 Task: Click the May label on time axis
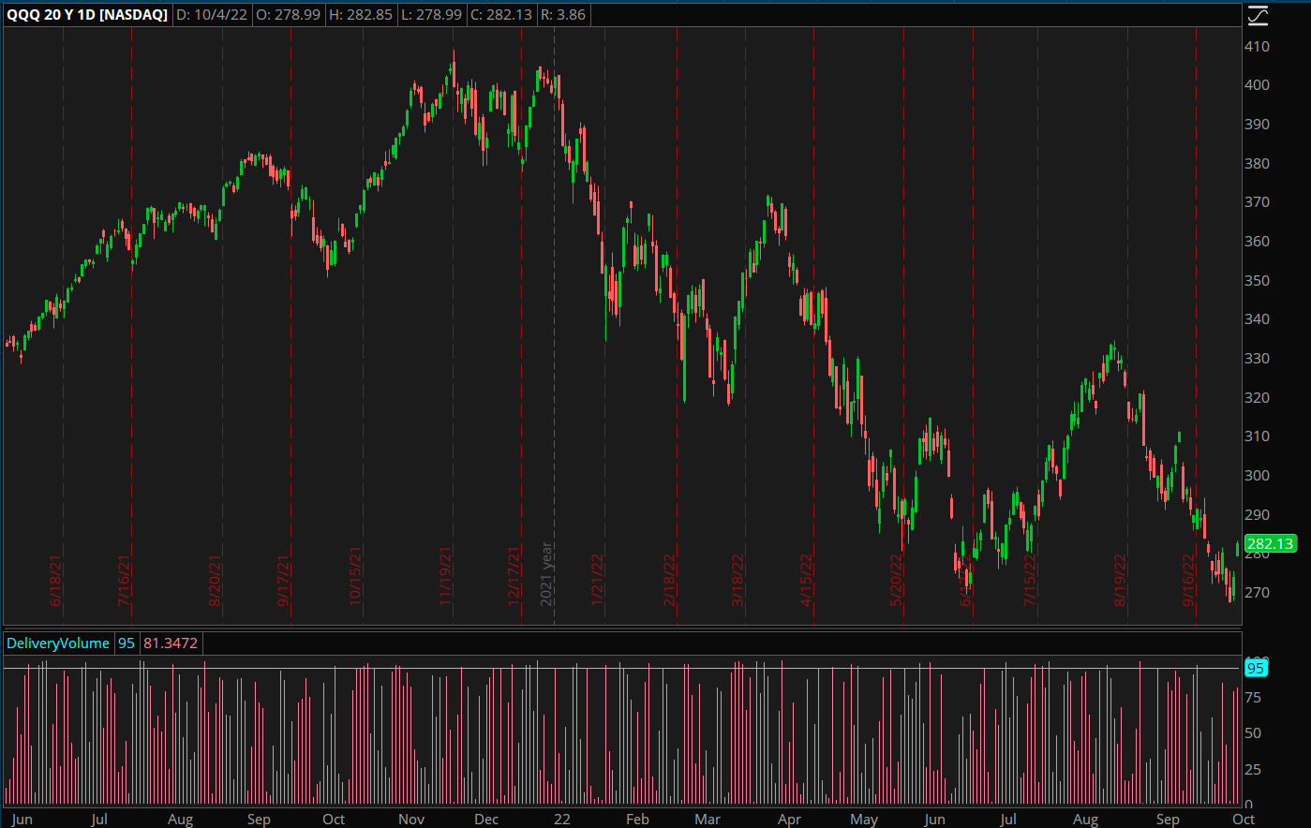(864, 819)
